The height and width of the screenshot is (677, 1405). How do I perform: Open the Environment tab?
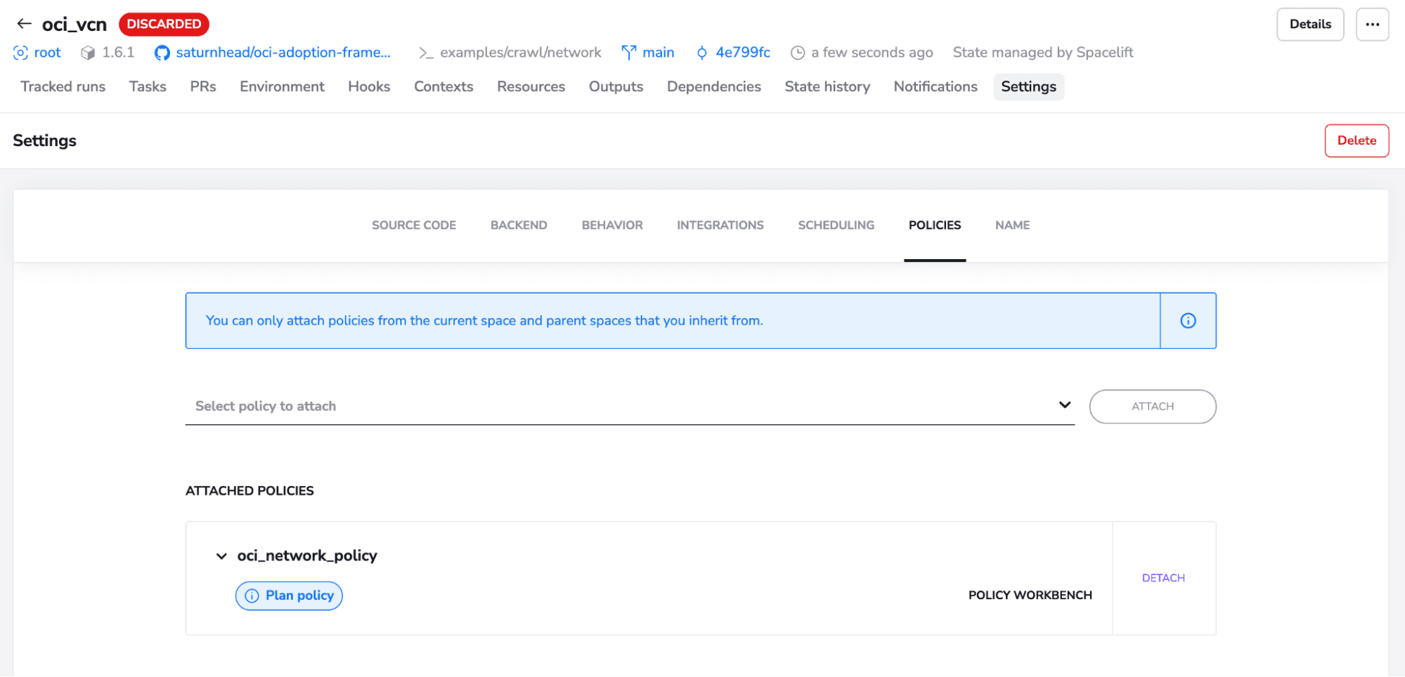click(x=282, y=86)
